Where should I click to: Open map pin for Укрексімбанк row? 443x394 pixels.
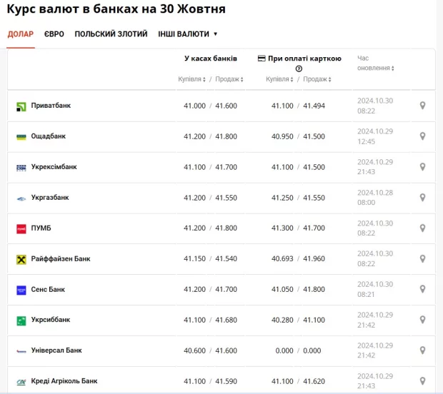point(422,167)
